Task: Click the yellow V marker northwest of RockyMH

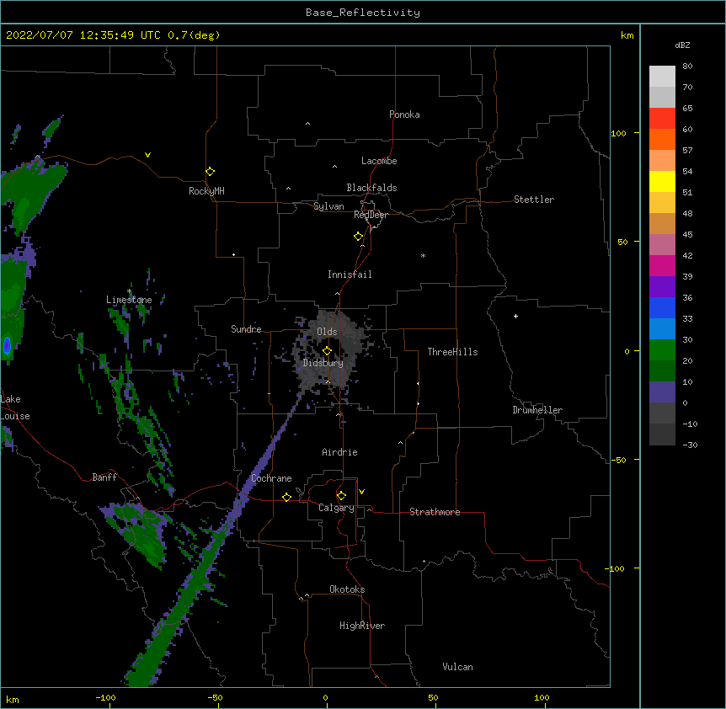Action: point(147,155)
